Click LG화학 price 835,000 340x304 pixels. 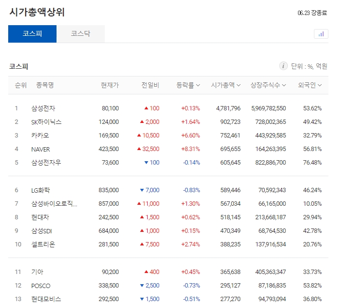(109, 190)
